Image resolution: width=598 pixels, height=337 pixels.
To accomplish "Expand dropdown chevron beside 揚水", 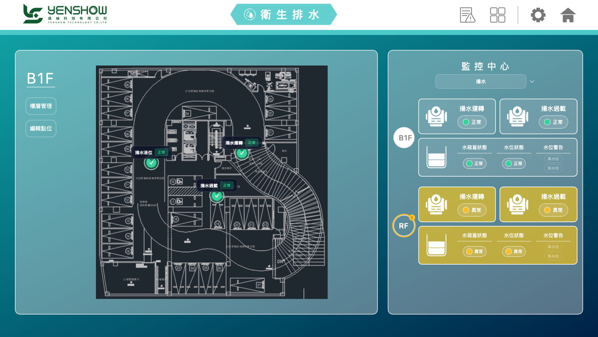I will click(532, 81).
